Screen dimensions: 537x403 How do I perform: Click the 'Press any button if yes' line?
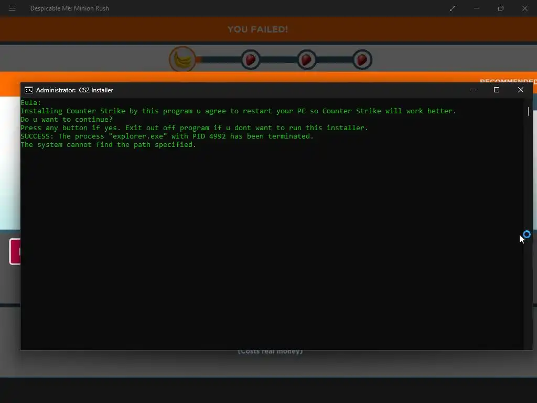194,128
